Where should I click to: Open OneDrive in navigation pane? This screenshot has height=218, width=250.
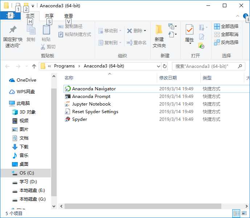coord(22,80)
